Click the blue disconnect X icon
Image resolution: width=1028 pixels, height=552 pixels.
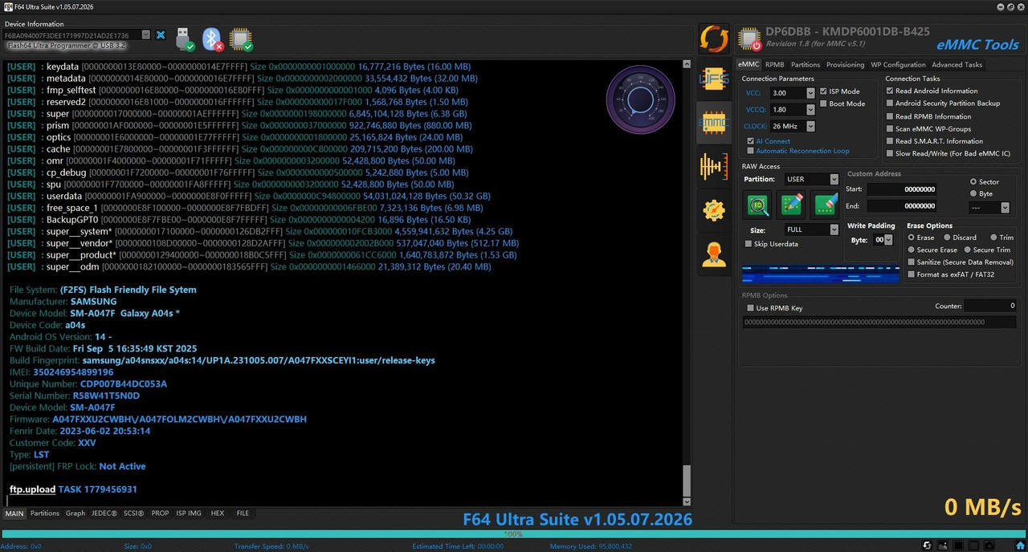pos(161,35)
